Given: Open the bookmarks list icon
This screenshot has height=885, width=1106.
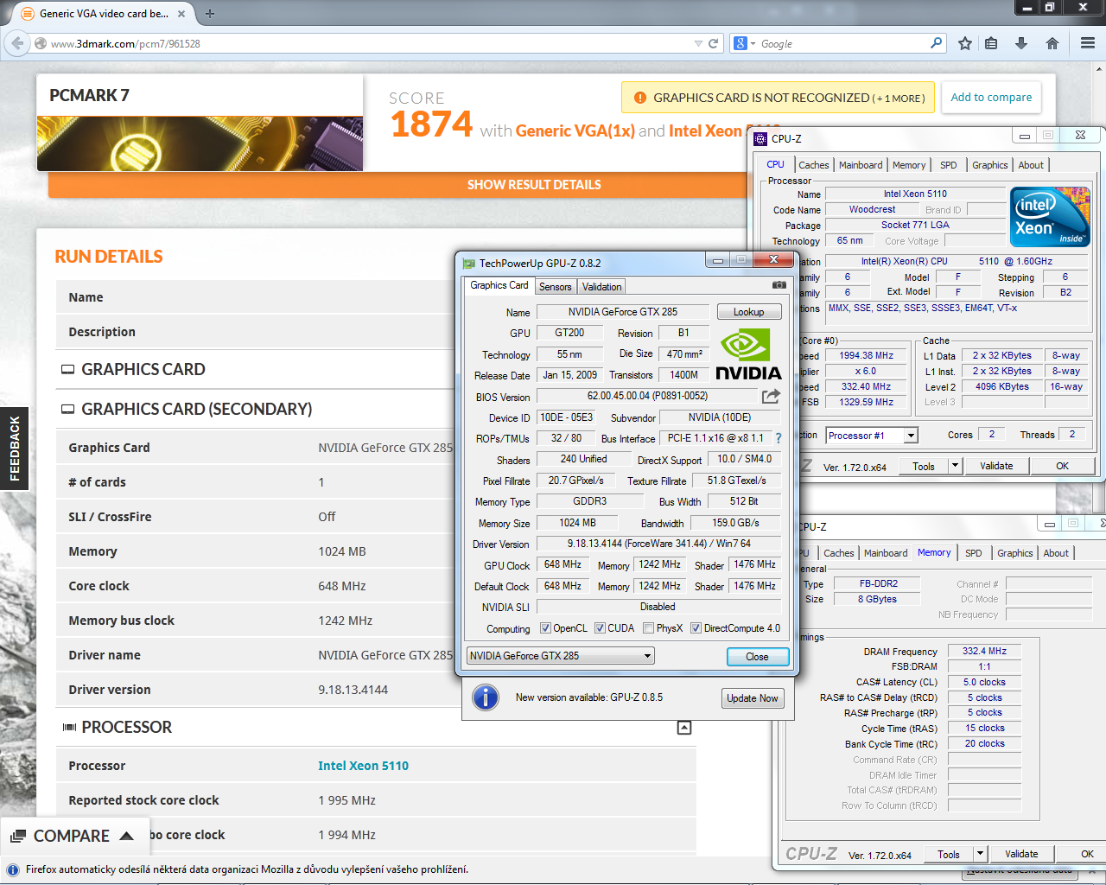Looking at the screenshot, I should 991,43.
